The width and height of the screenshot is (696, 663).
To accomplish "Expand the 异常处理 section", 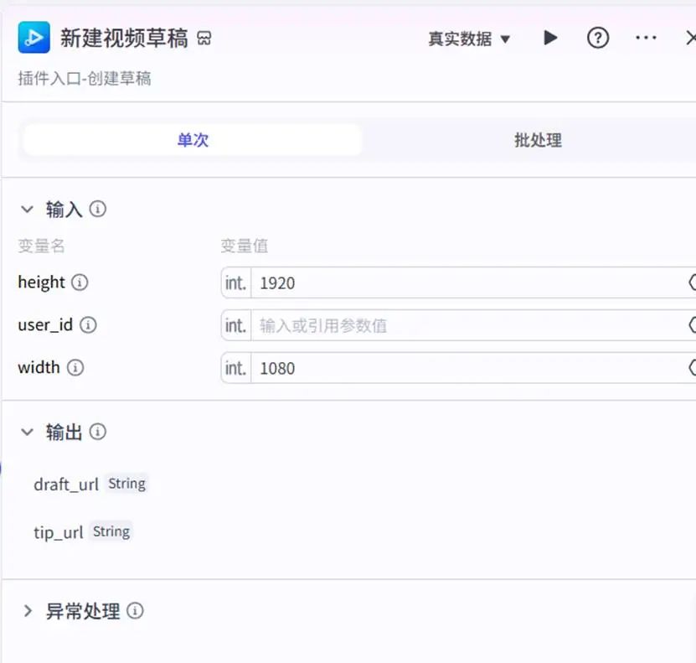I will point(28,610).
